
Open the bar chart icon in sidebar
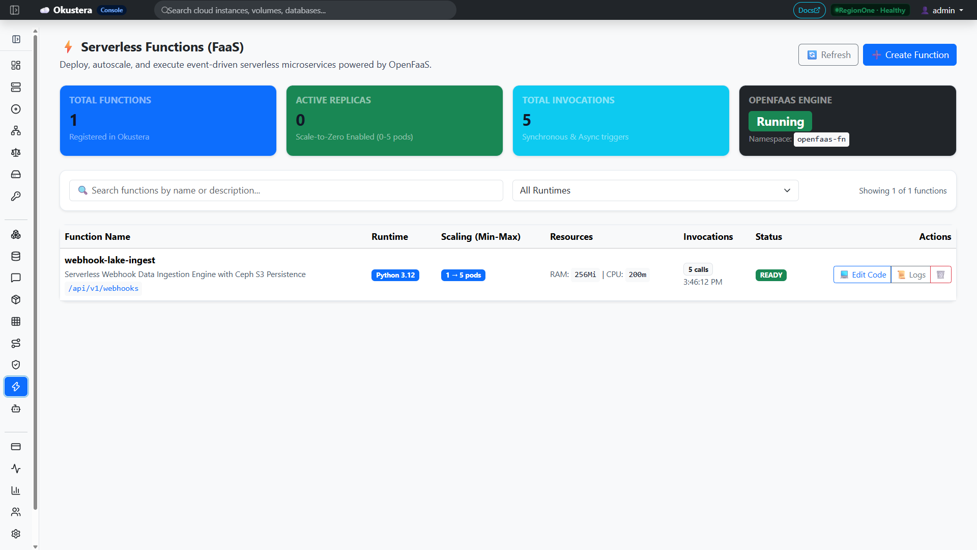click(16, 490)
